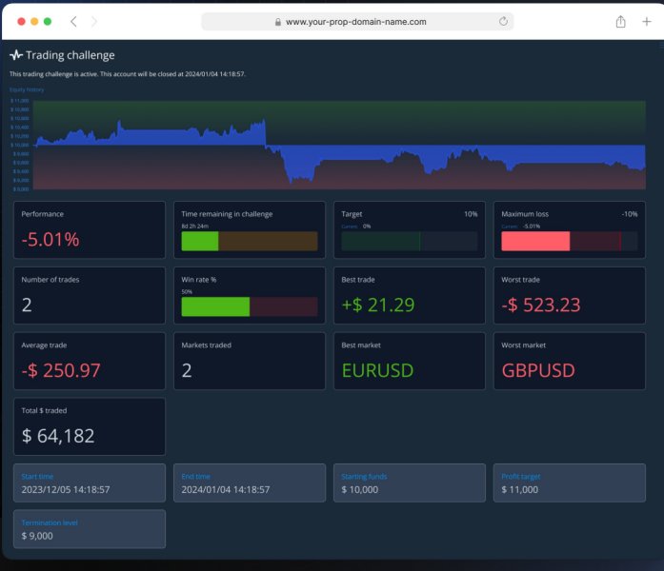Click the Win rate % progress bar
664x571 pixels.
click(249, 306)
